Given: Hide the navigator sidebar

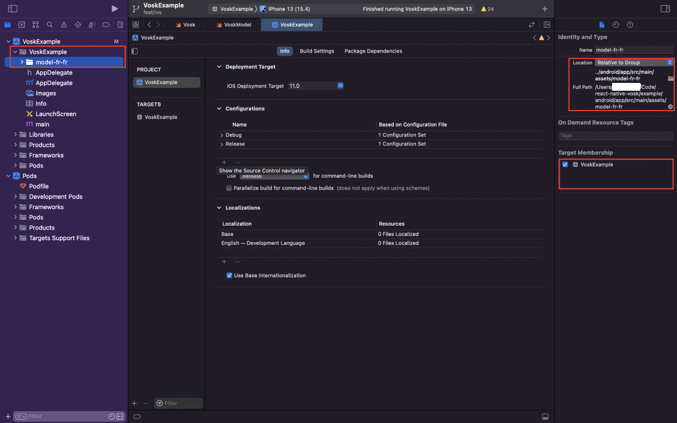Looking at the screenshot, I should point(12,9).
